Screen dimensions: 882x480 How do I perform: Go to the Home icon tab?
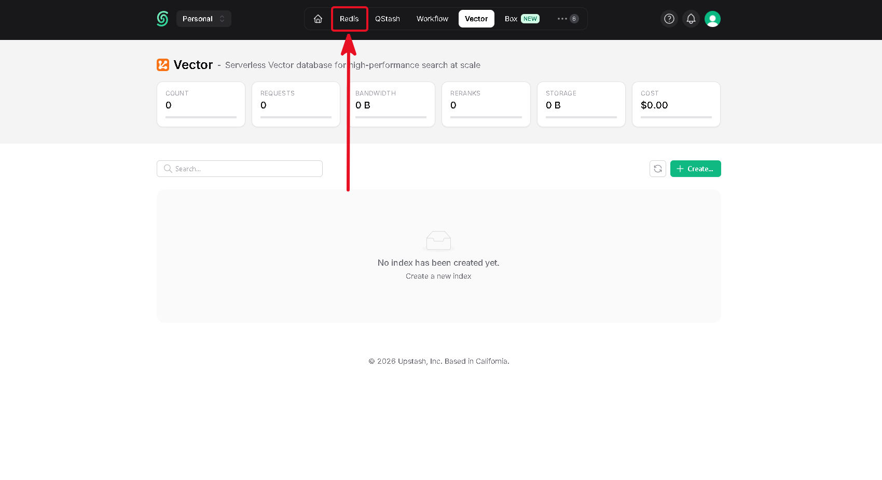click(318, 19)
